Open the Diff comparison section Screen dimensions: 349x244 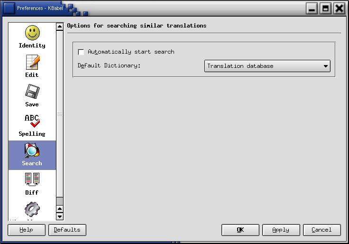point(32,184)
